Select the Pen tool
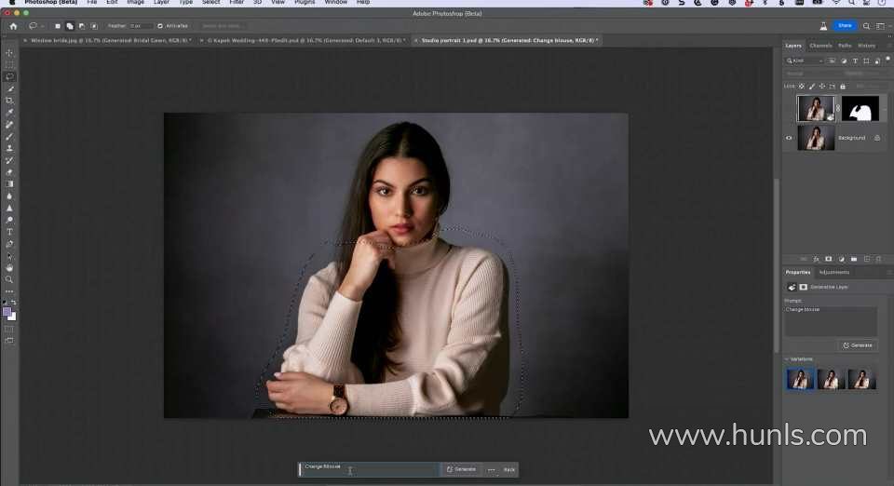 click(9, 244)
